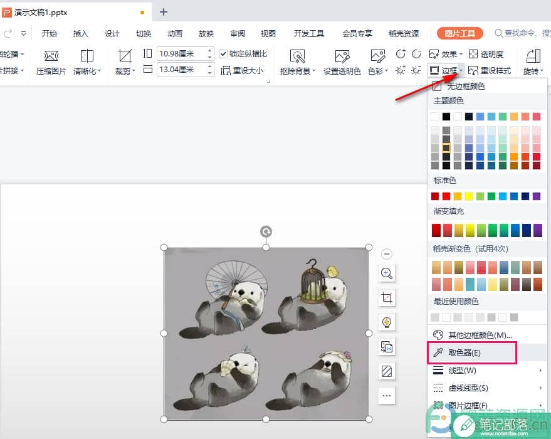Open the Effects (效果) dropdown arrow
This screenshot has height=439, width=551.
tap(461, 54)
